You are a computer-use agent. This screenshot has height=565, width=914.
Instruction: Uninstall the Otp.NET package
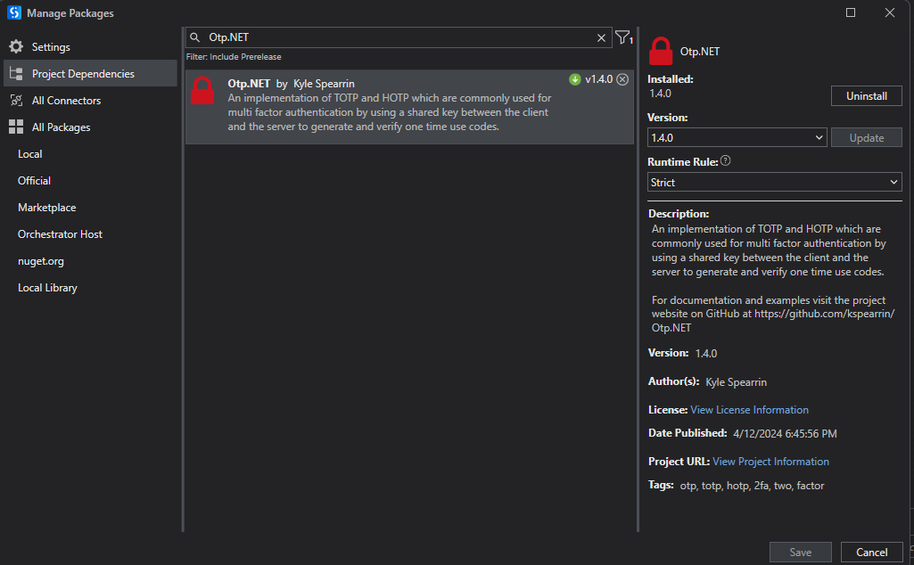coord(866,96)
